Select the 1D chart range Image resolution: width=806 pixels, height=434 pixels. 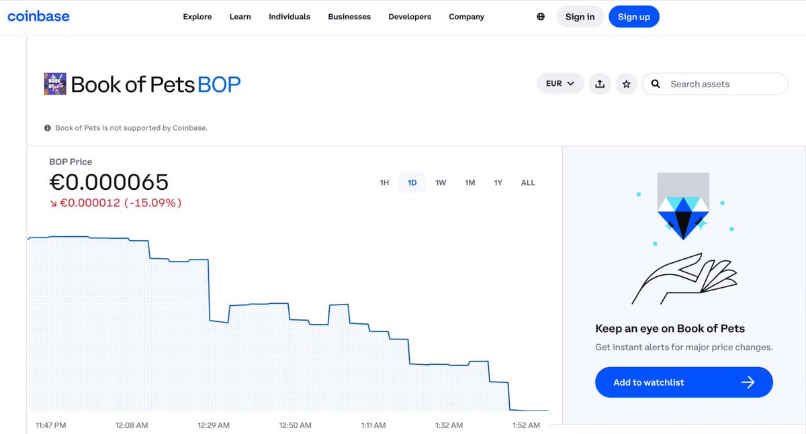[412, 182]
